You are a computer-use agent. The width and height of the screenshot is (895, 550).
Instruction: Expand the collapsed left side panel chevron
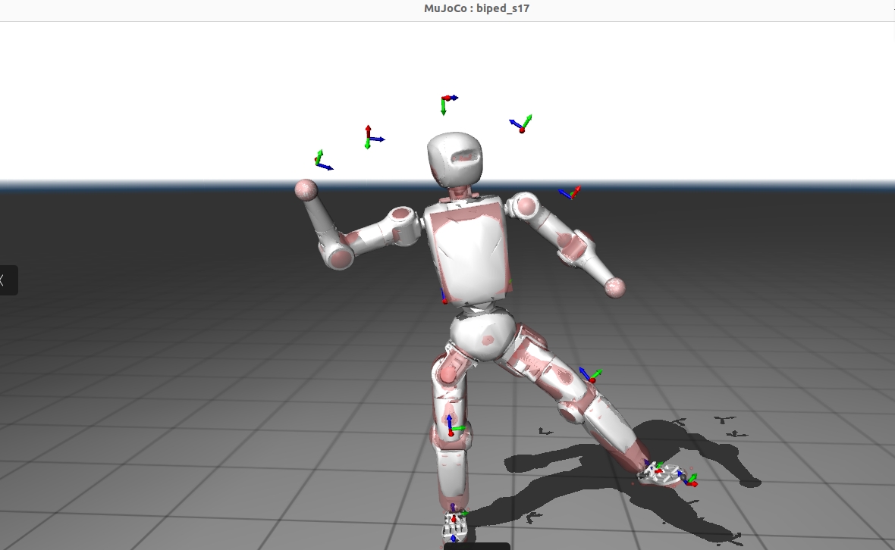click(6, 280)
